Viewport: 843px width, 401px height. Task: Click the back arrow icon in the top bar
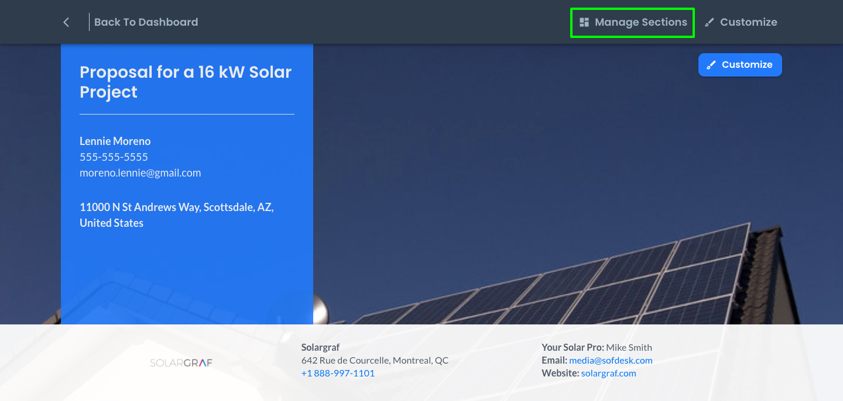coord(66,22)
